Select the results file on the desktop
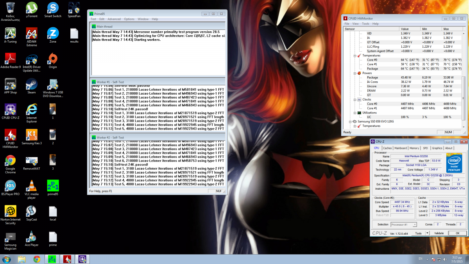Screen dimensions: 469x264 pos(74,35)
